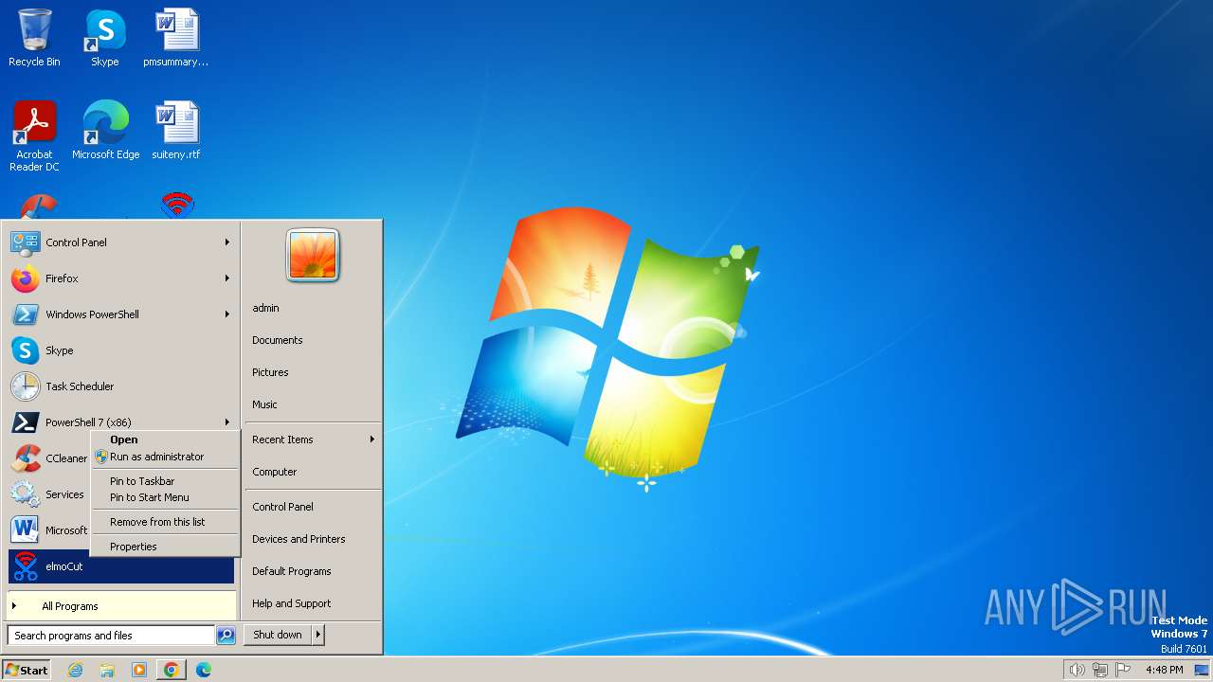Open Computer from the Start menu
The image size is (1213, 682).
275,472
